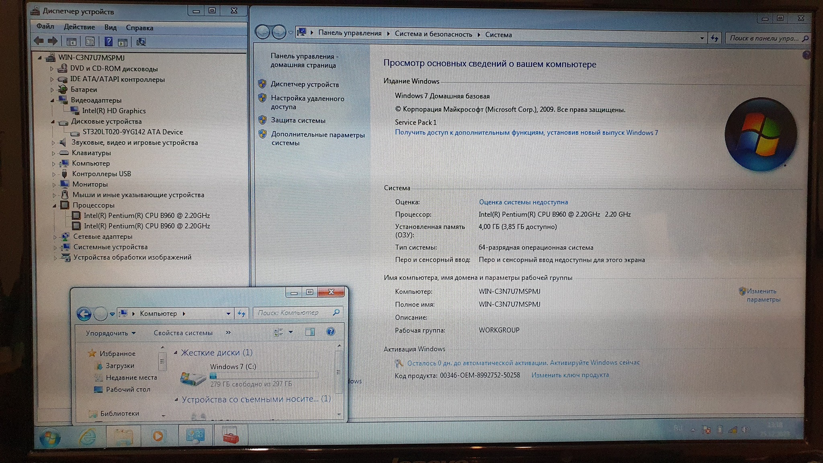Select Intel(R) HD Graphics device
The image size is (823, 463).
[x=114, y=111]
